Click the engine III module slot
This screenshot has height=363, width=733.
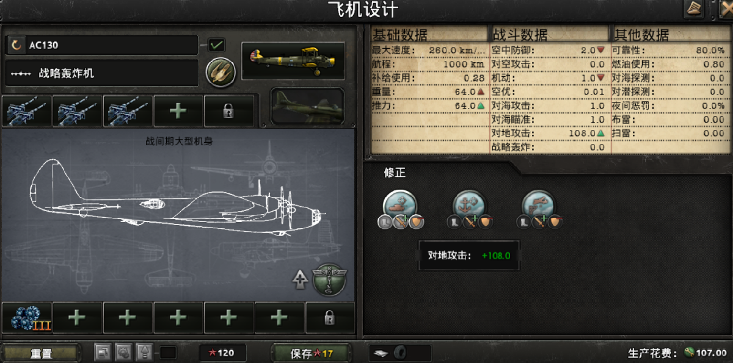(x=26, y=318)
